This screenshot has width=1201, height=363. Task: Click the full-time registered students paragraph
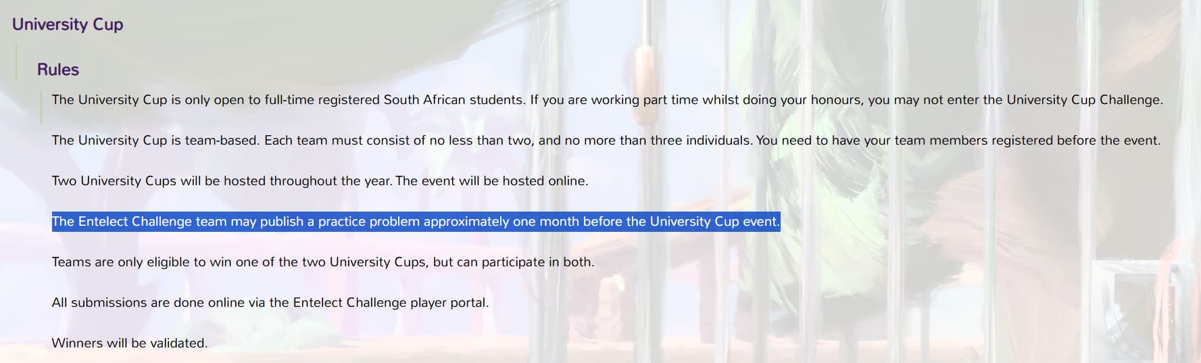[x=607, y=100]
